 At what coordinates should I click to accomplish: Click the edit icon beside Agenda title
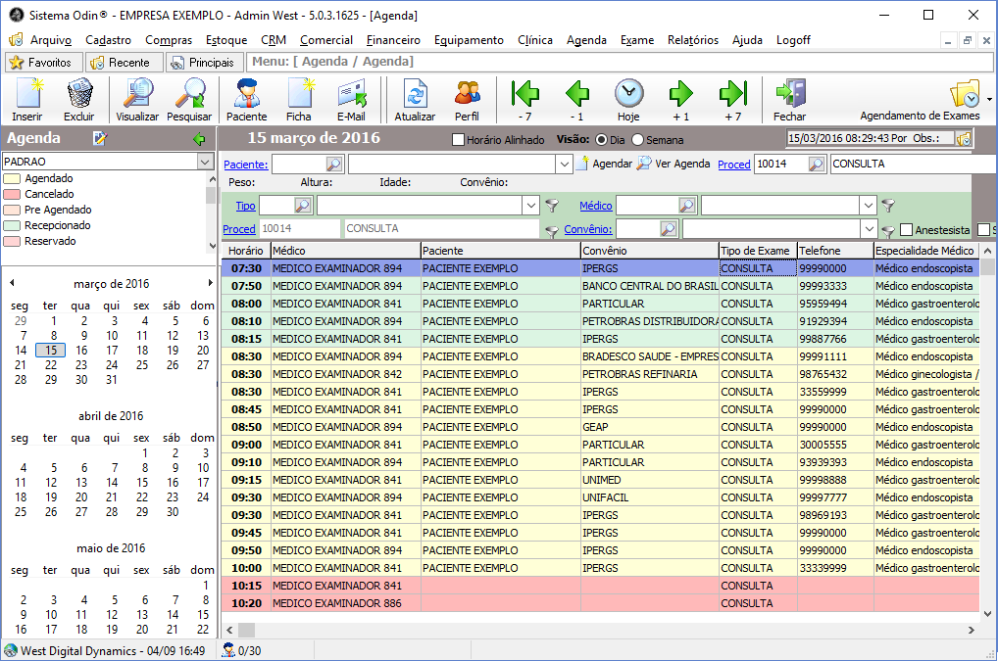pyautogui.click(x=100, y=138)
